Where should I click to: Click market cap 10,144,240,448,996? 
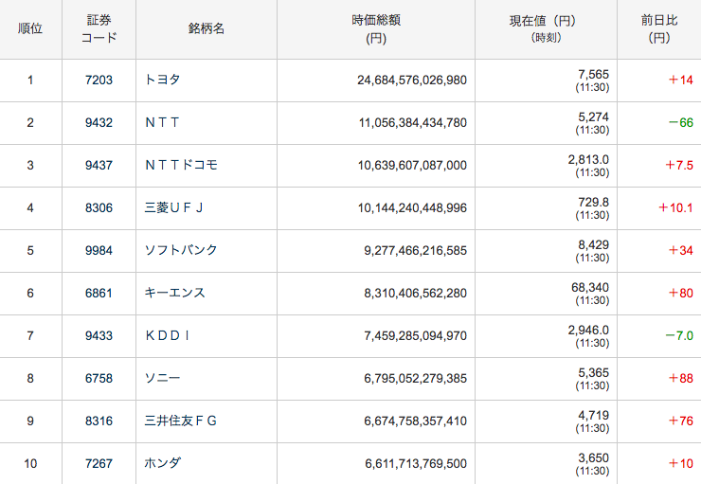coord(412,207)
